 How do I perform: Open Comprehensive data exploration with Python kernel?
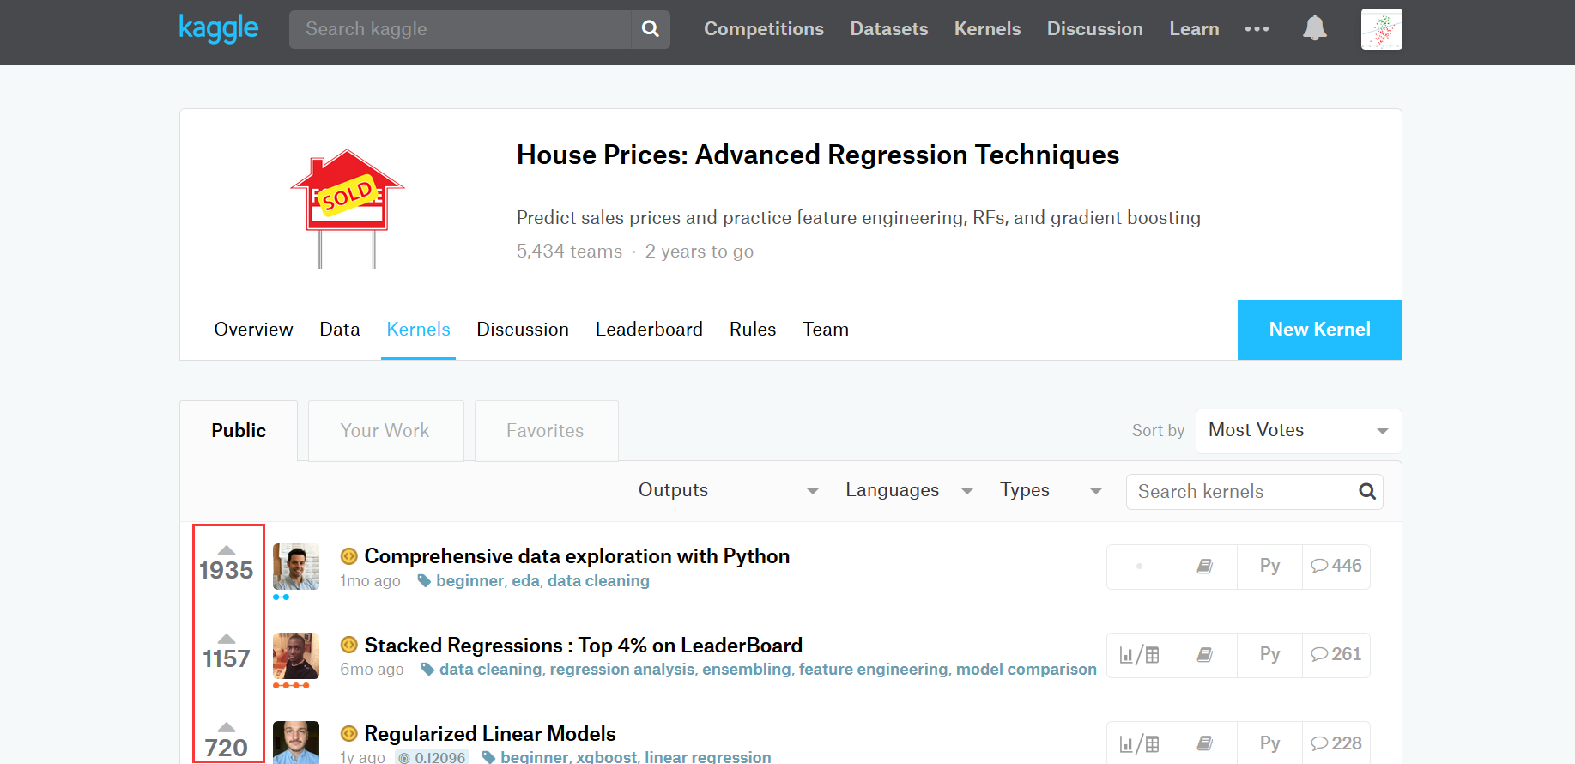click(577, 556)
